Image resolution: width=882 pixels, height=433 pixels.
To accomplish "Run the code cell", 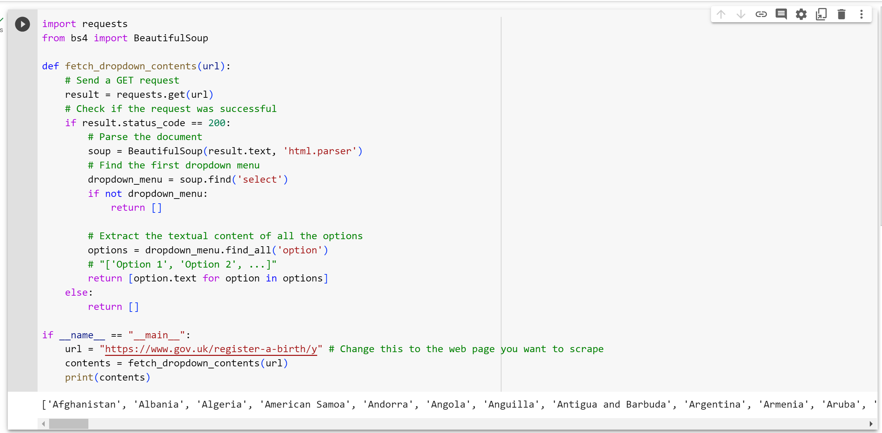I will (23, 24).
